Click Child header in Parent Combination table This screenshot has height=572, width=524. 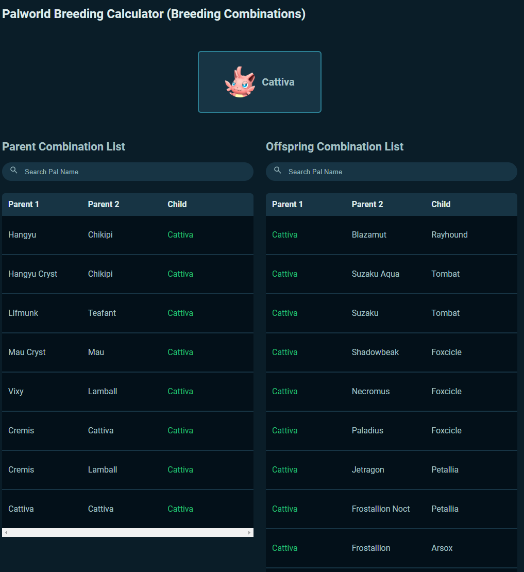click(x=177, y=204)
